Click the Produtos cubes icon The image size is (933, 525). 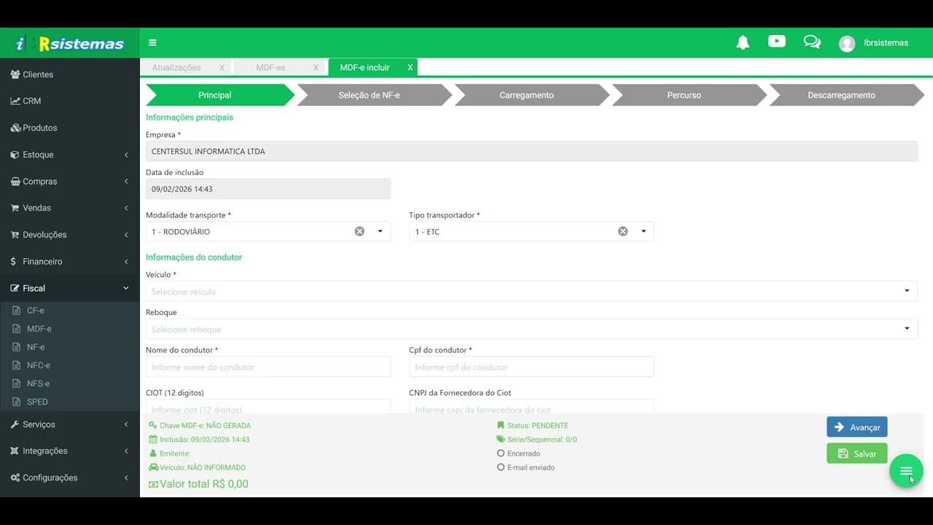15,128
